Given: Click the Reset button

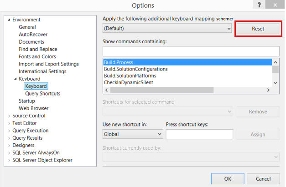Looking at the screenshot, I should coord(258,29).
